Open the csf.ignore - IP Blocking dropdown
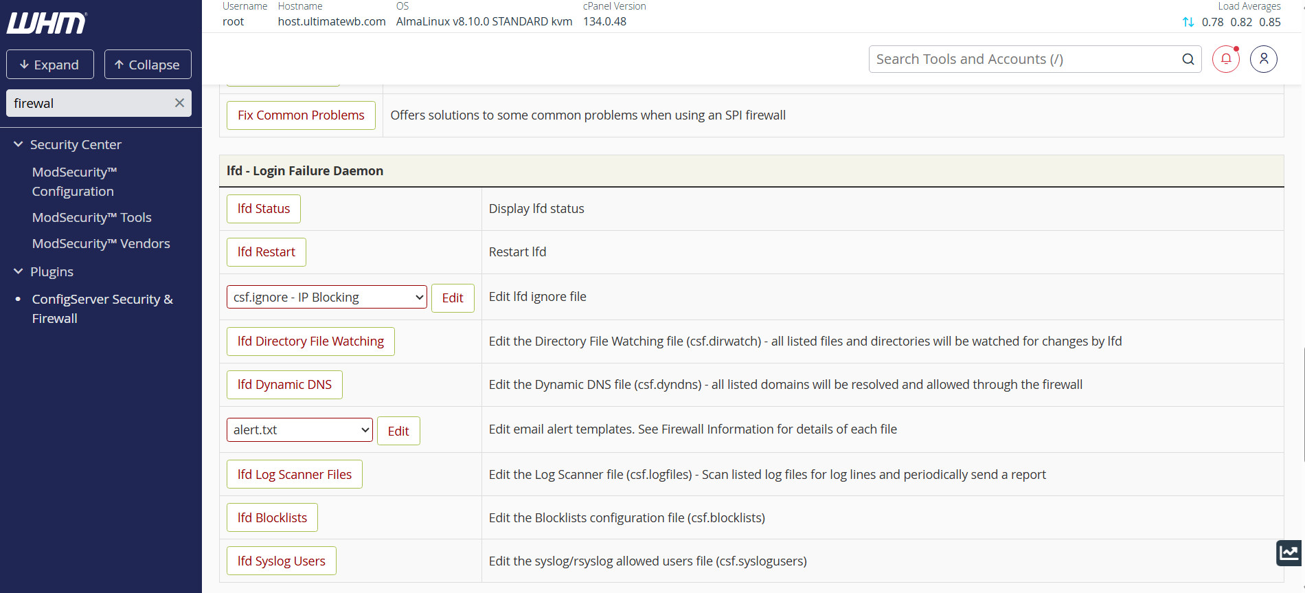Viewport: 1305px width, 593px height. (x=327, y=297)
